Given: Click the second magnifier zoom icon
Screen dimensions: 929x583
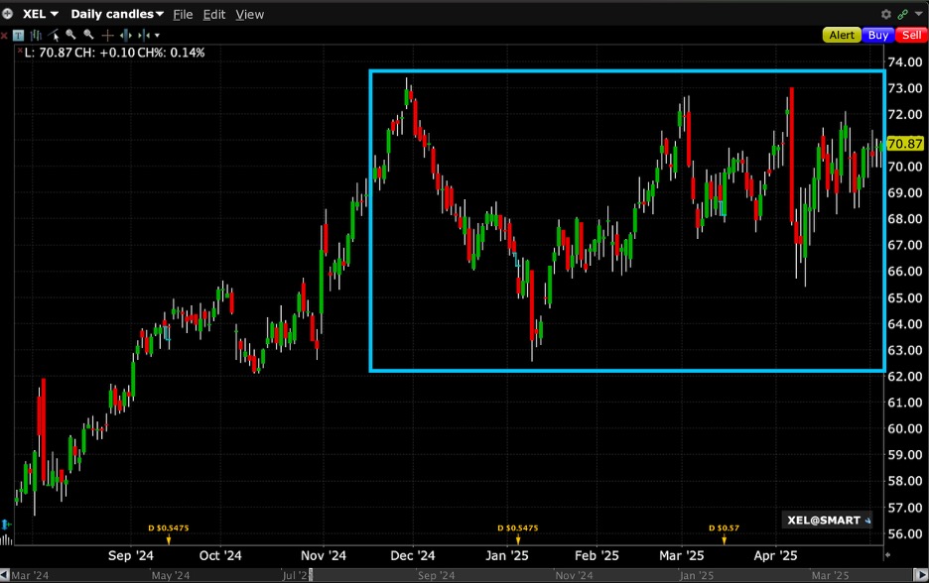Looking at the screenshot, I should (x=89, y=35).
